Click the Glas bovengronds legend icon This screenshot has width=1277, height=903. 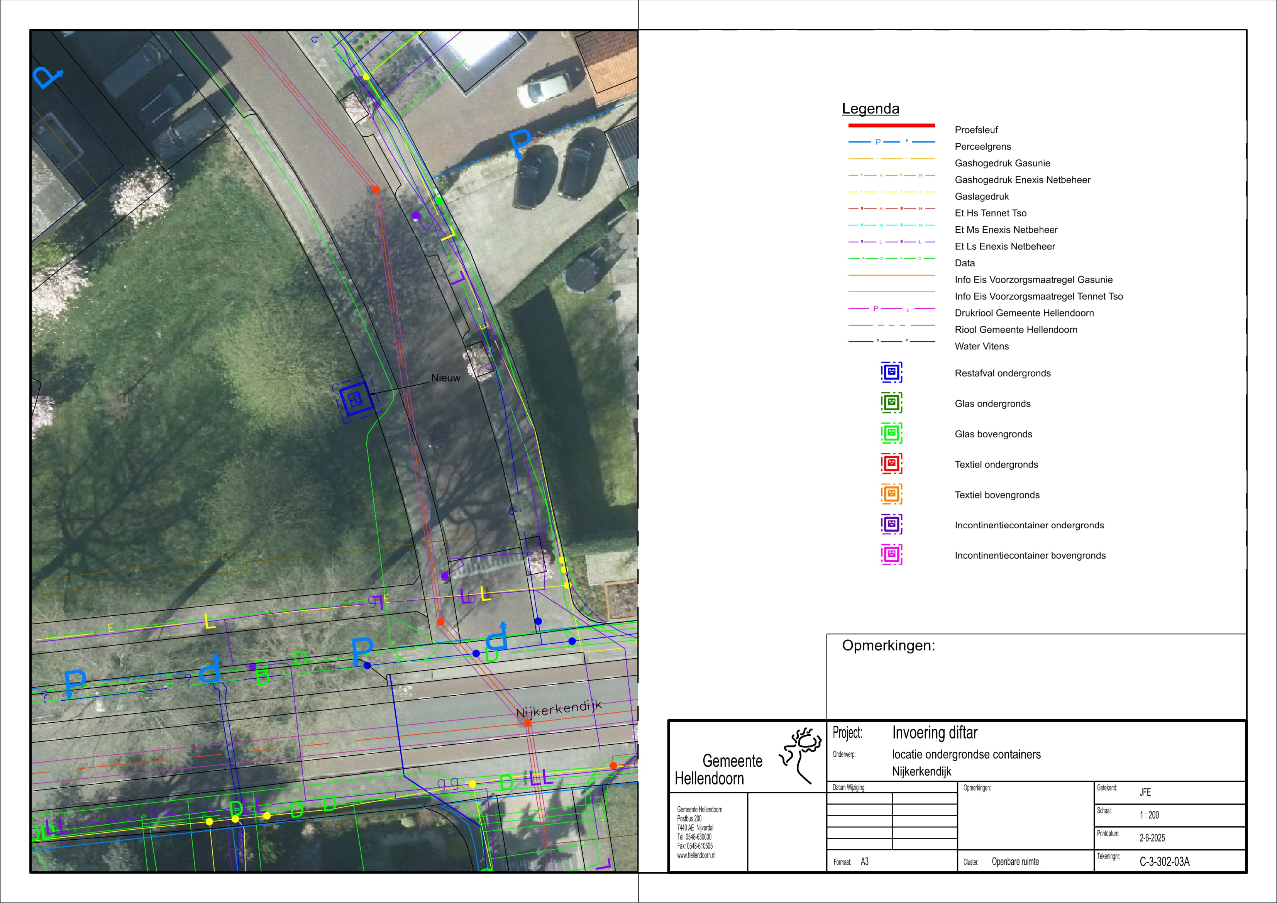point(891,434)
